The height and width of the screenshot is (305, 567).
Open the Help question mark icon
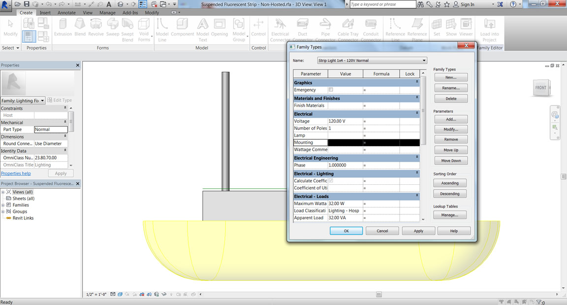coord(513,4)
